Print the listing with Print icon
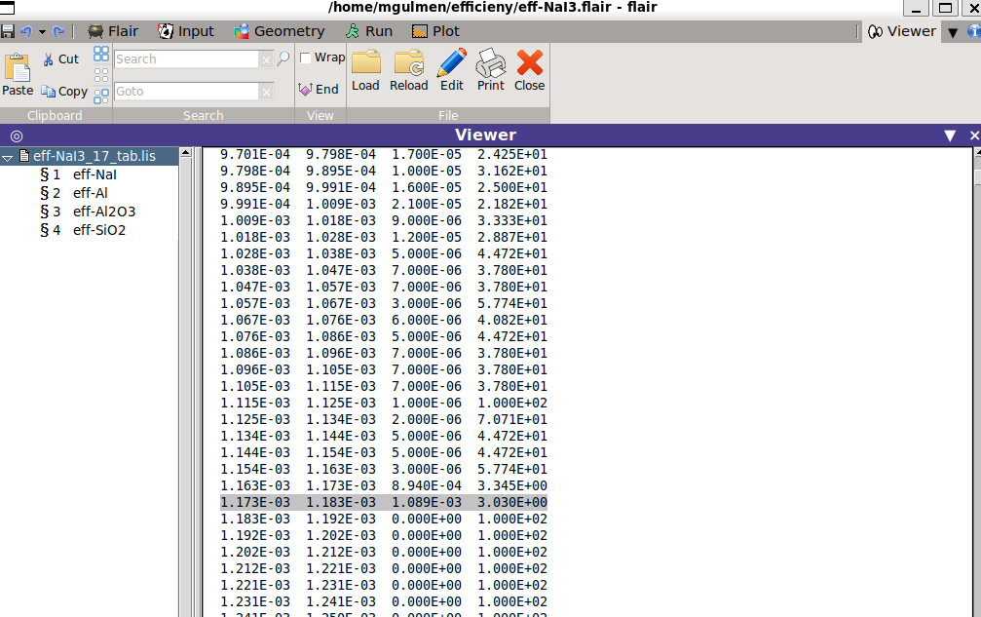The width and height of the screenshot is (981, 617). coord(491,62)
